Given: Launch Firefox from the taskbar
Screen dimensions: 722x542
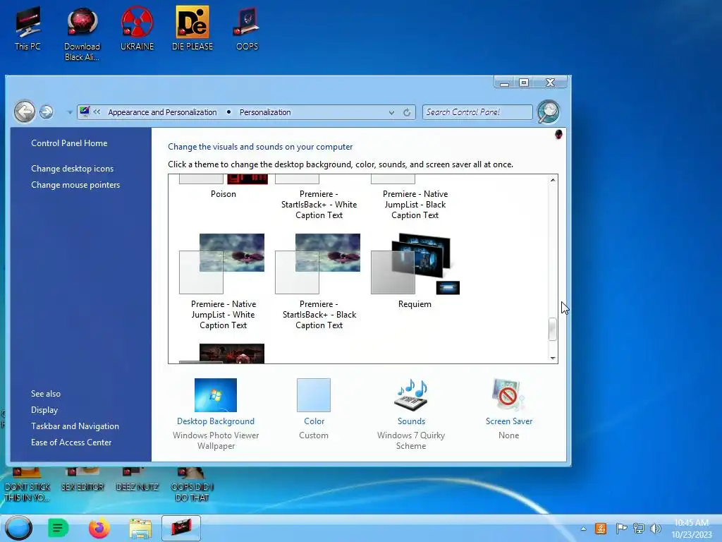Looking at the screenshot, I should pyautogui.click(x=99, y=528).
